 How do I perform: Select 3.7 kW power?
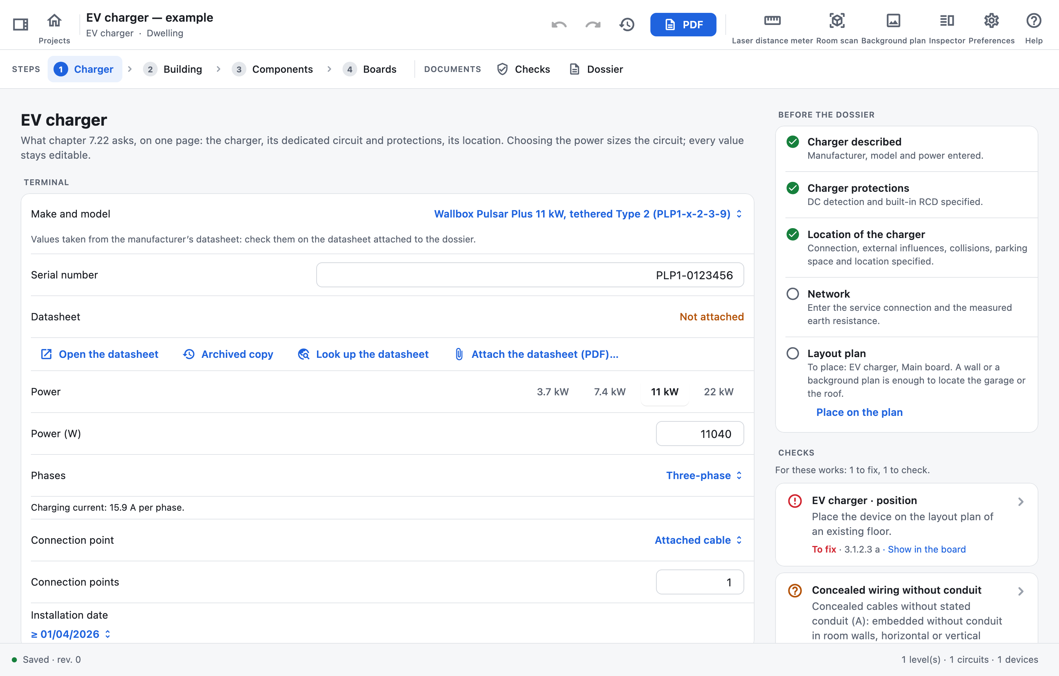pos(553,392)
